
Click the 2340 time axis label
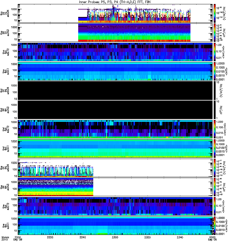[x=180, y=237]
